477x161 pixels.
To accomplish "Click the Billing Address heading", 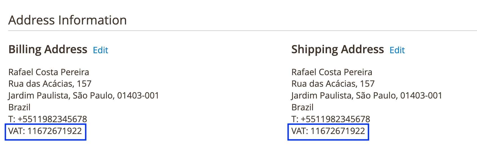I will pos(48,49).
